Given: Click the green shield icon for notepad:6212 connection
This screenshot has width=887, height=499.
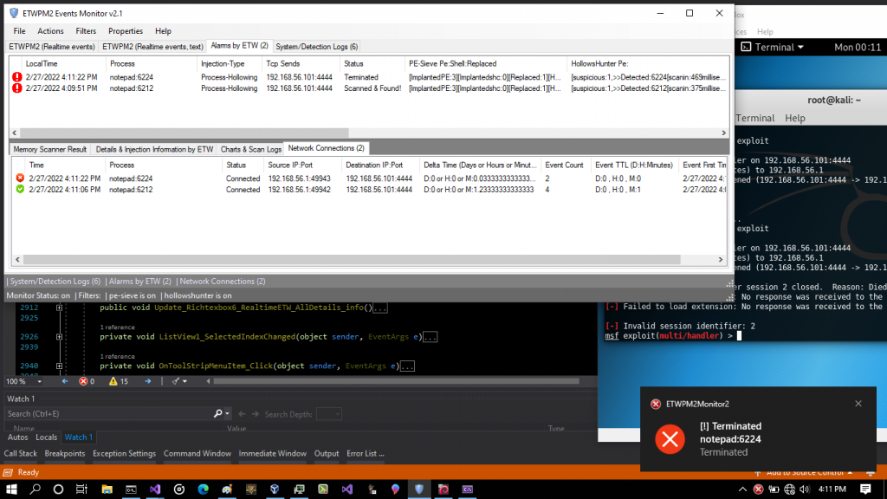Looking at the screenshot, I should tap(20, 190).
